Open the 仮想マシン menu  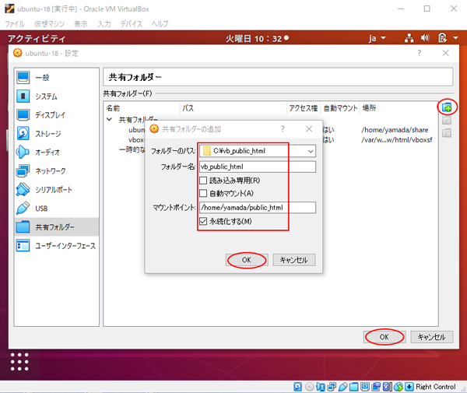tap(50, 24)
